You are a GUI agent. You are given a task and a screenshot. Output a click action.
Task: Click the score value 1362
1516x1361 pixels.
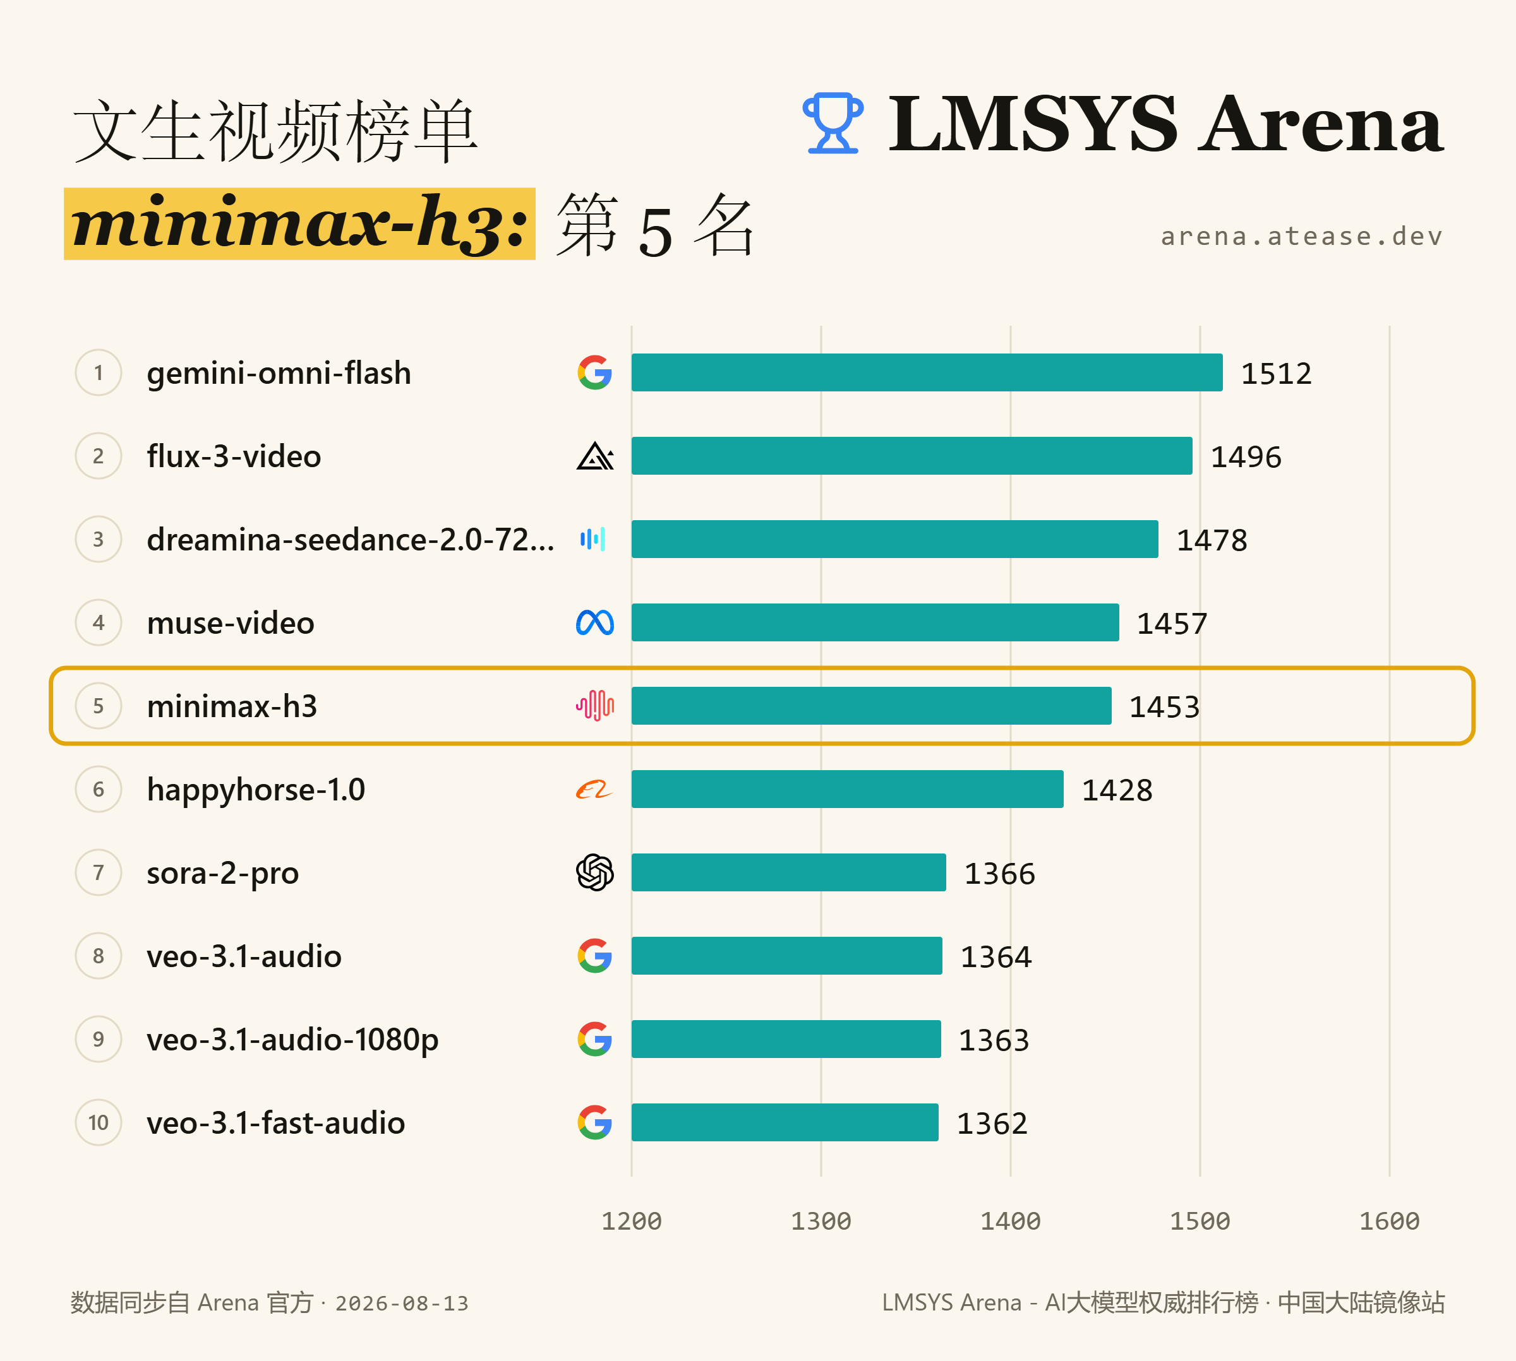(x=992, y=1123)
